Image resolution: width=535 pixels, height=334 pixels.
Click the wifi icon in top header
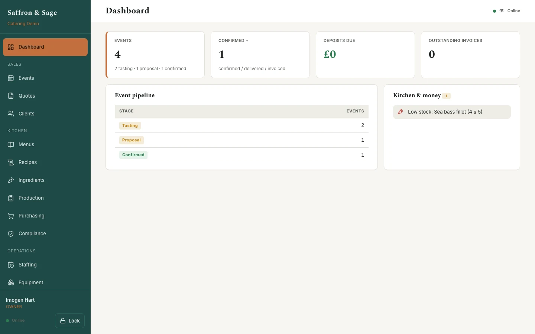502,11
